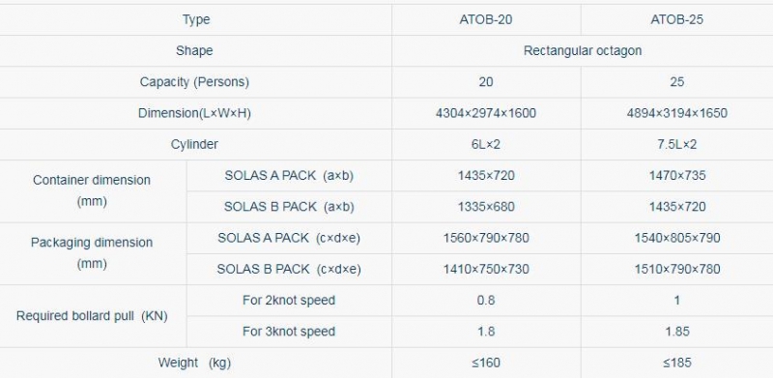Select the 7.5L×2 cylinder value
Viewport: 773px width, 378px height.
(677, 145)
